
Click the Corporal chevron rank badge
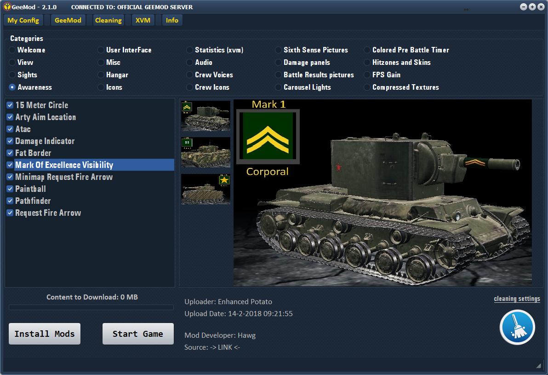point(268,137)
